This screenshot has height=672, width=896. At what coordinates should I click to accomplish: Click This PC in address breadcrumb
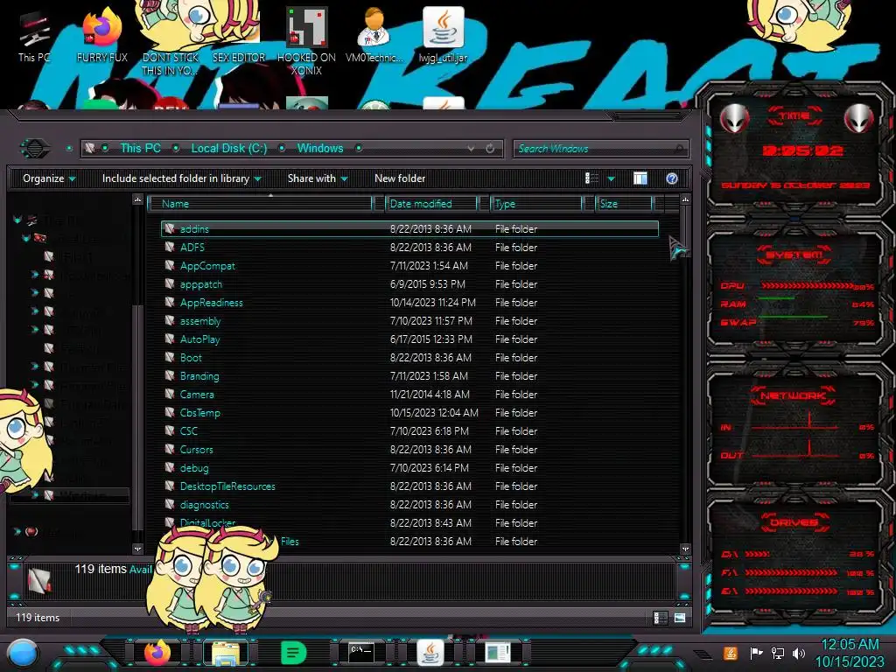point(141,149)
